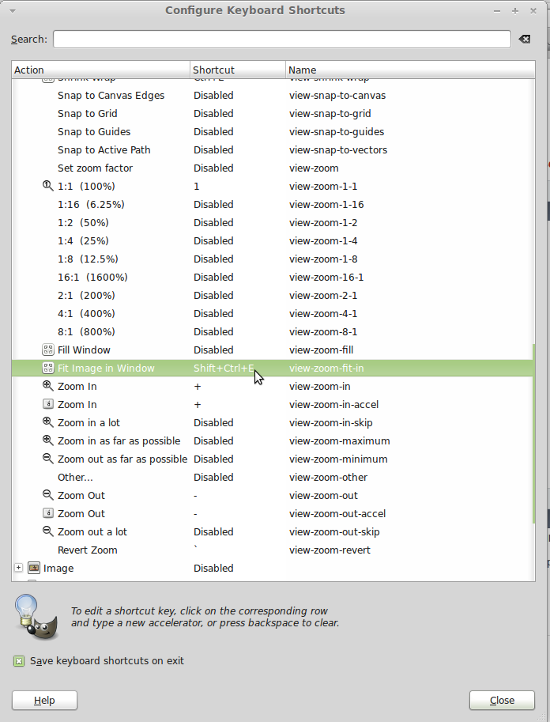Select the Snap to Canvas Edges row
The image size is (550, 722).
(x=273, y=96)
